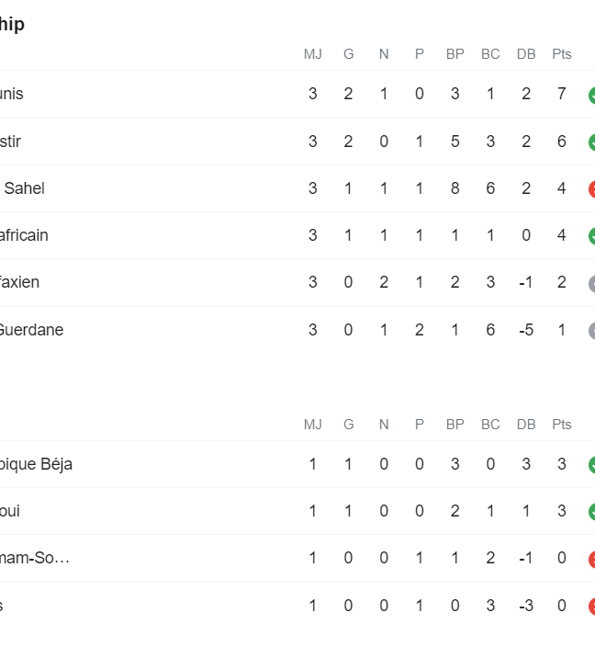
Task: Click the grey draw icon in the faxien row
Action: click(x=591, y=284)
